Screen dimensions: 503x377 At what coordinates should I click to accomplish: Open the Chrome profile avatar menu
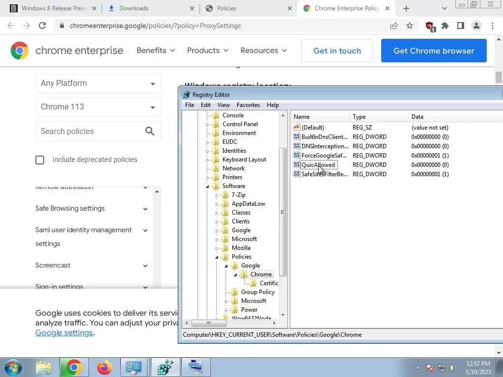[x=476, y=26]
